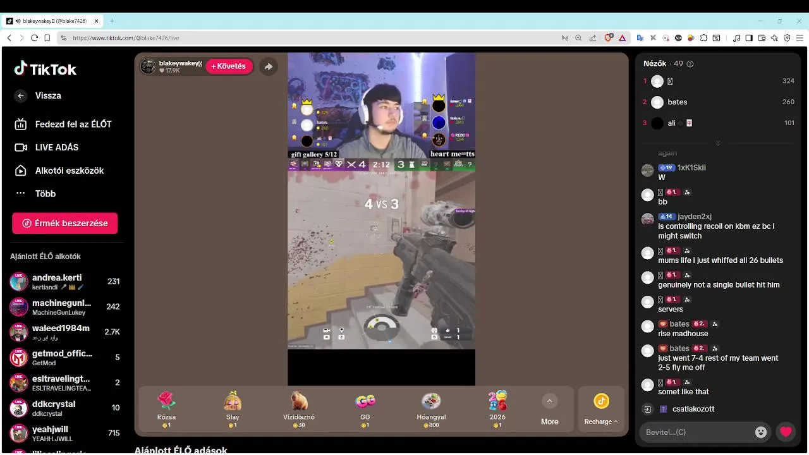This screenshot has width=809, height=455.
Task: Click the TikTok logo
Action: [46, 69]
